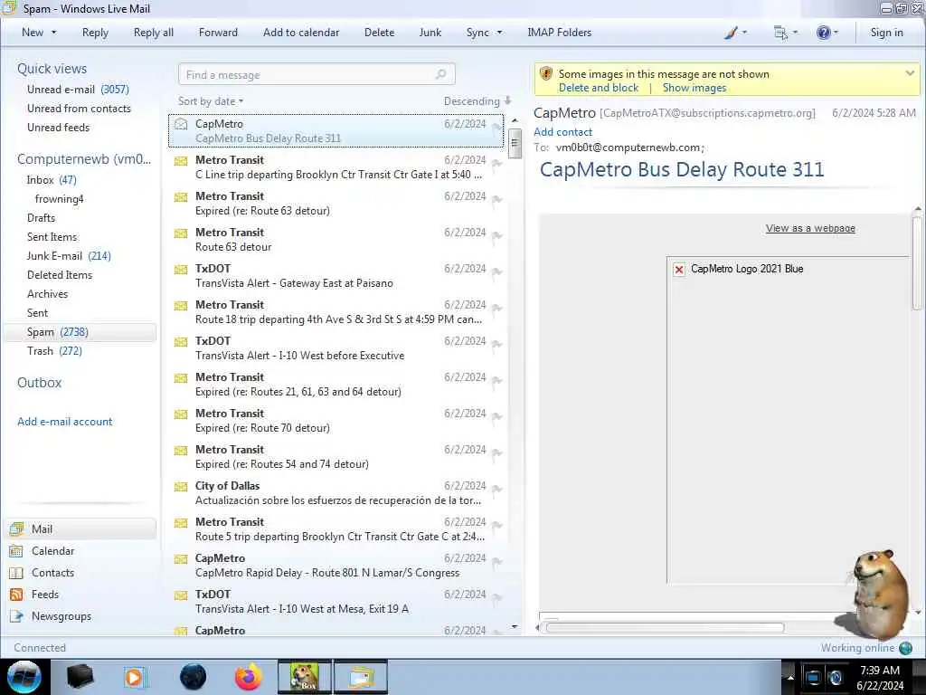Click Add e-mail account link

(x=64, y=422)
